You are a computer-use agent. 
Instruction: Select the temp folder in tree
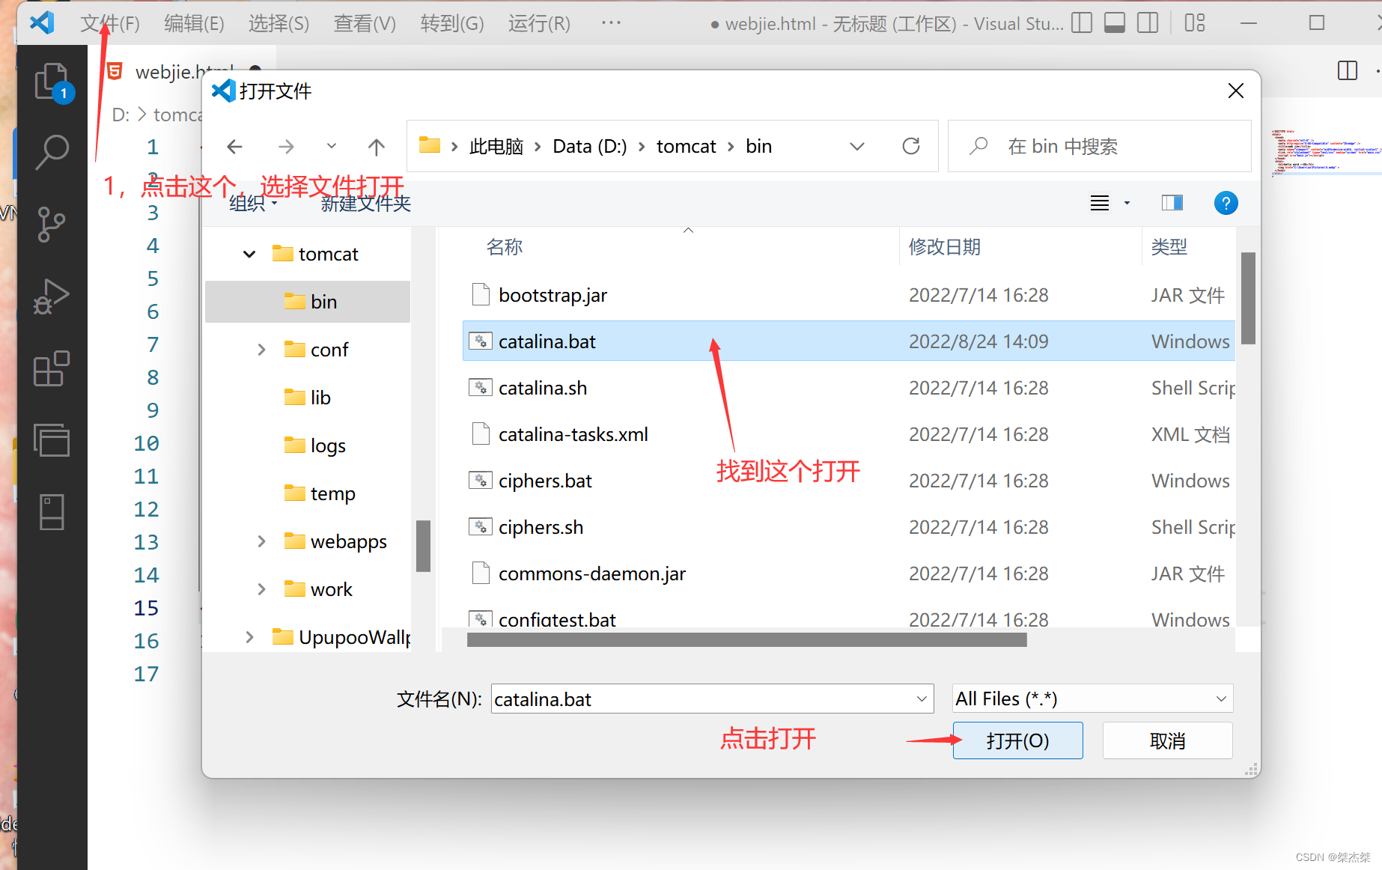pyautogui.click(x=320, y=493)
